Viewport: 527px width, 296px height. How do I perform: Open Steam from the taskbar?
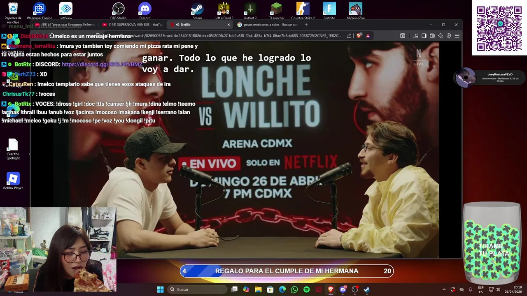coord(366,289)
